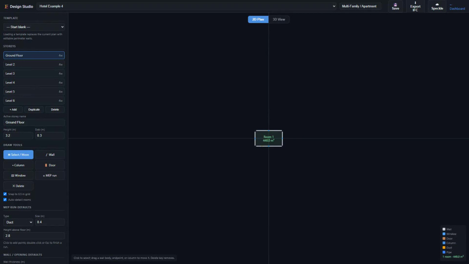This screenshot has width=469, height=264.
Task: Select the Ground Floor storey
Action: (x=34, y=55)
